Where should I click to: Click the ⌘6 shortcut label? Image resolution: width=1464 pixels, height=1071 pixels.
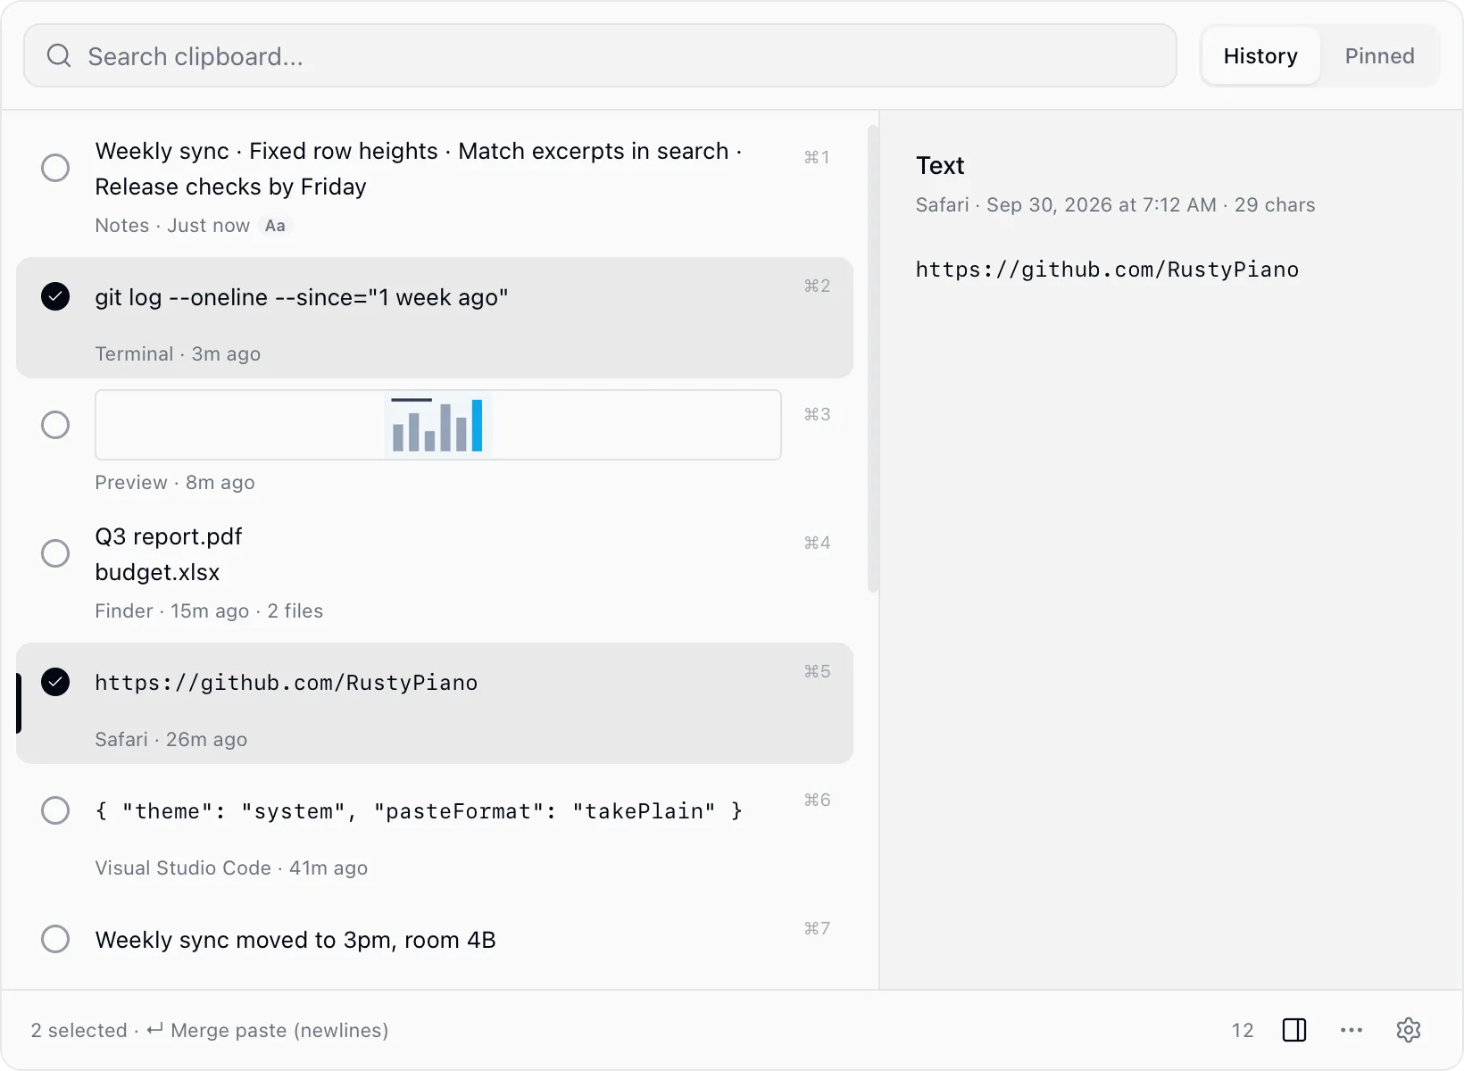click(817, 800)
